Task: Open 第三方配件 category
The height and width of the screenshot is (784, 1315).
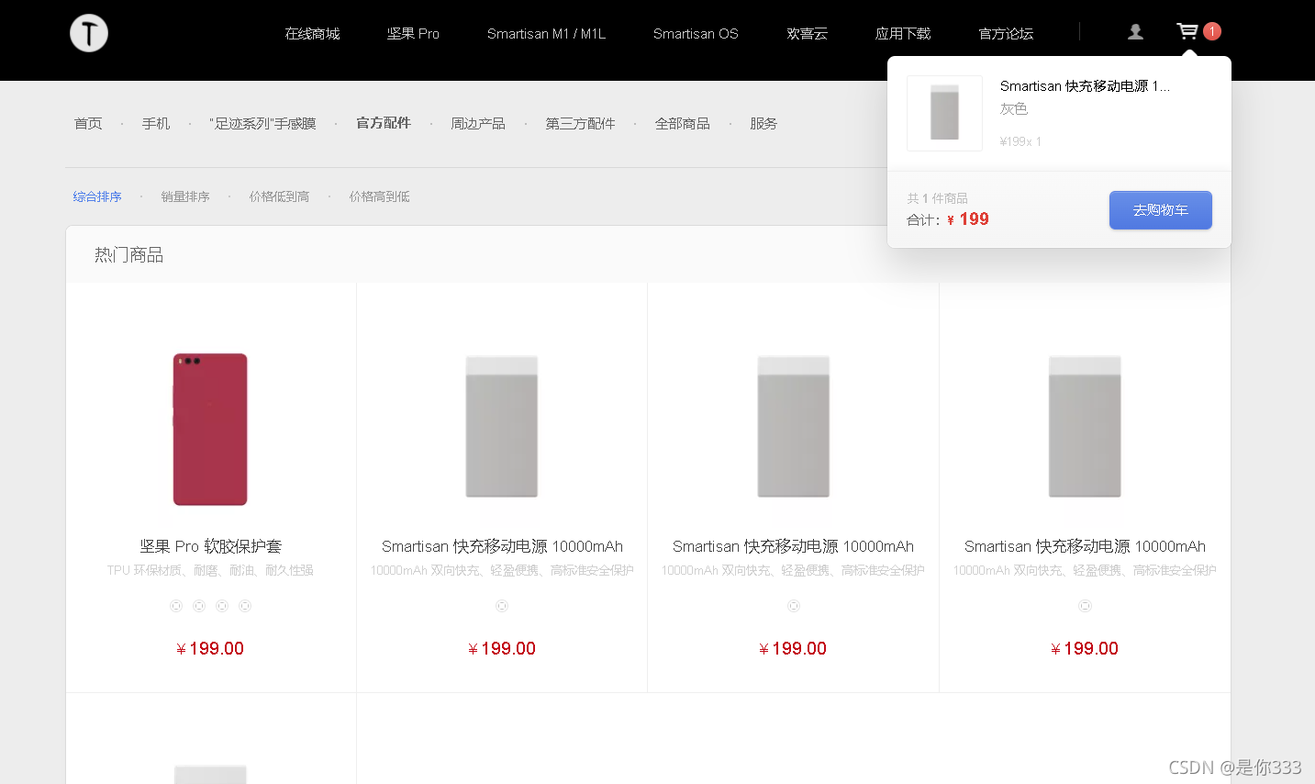Action: pos(580,123)
